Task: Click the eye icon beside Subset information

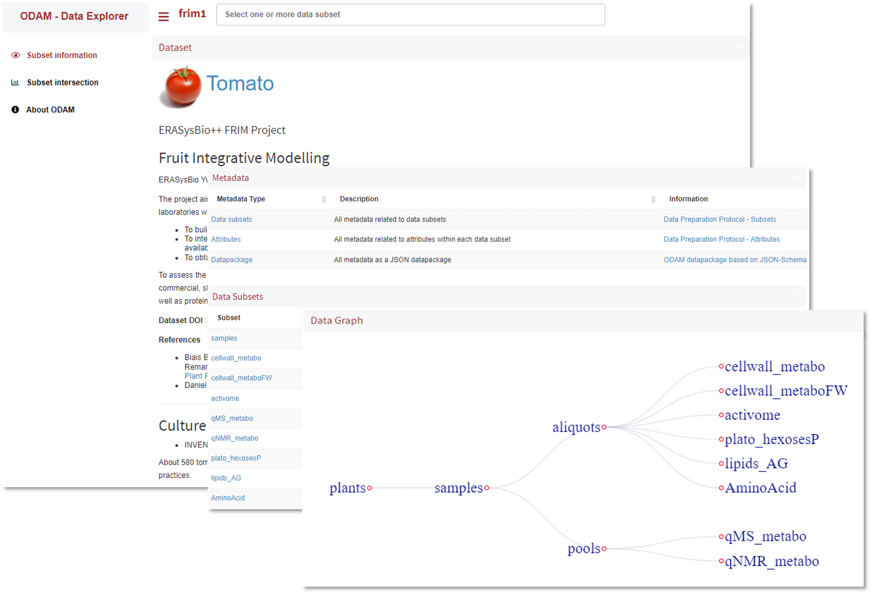Action: click(15, 55)
